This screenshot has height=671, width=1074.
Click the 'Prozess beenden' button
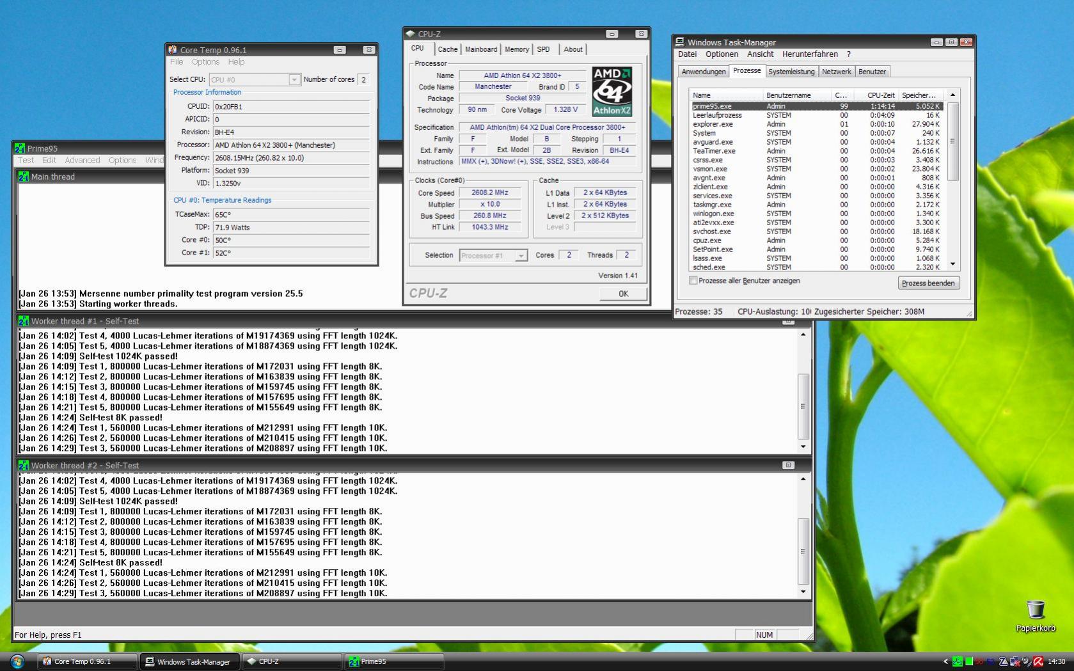point(928,283)
